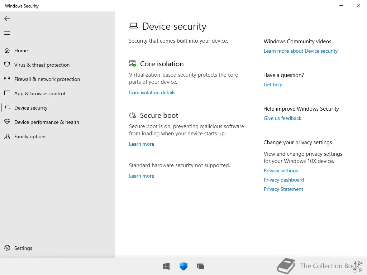Click the back arrow icon
Screen dimensions: 367x275
pyautogui.click(x=7, y=19)
